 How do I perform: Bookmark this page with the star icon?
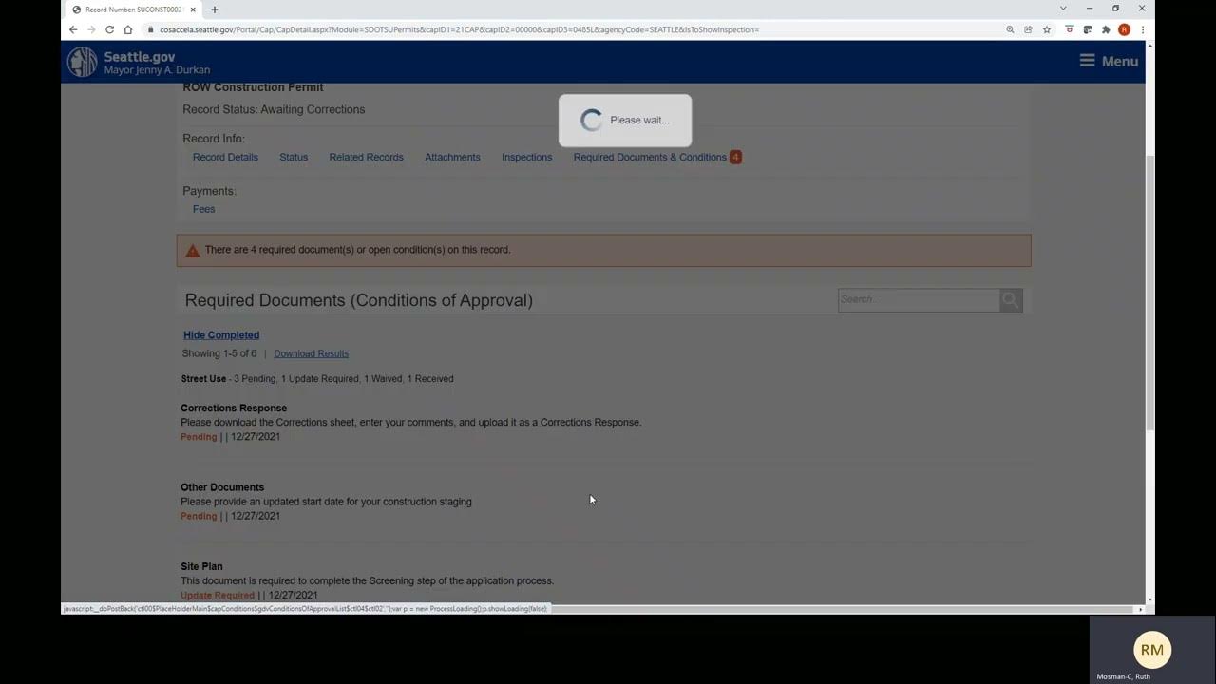pos(1047,29)
